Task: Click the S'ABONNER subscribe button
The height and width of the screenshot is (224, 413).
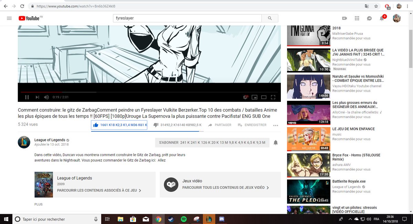Action: pyautogui.click(x=212, y=142)
